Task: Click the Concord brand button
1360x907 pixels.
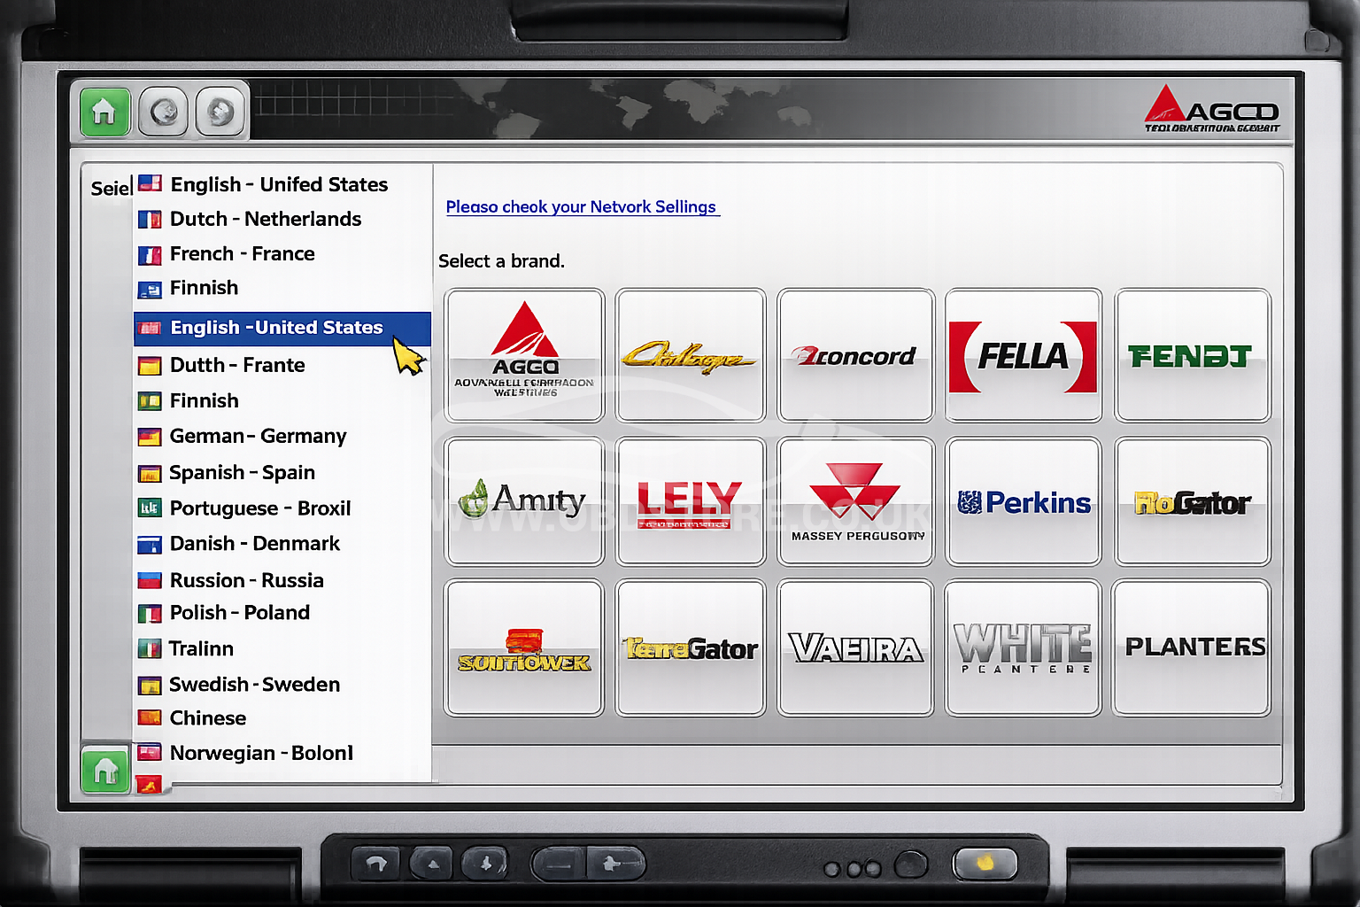Action: [x=855, y=354]
